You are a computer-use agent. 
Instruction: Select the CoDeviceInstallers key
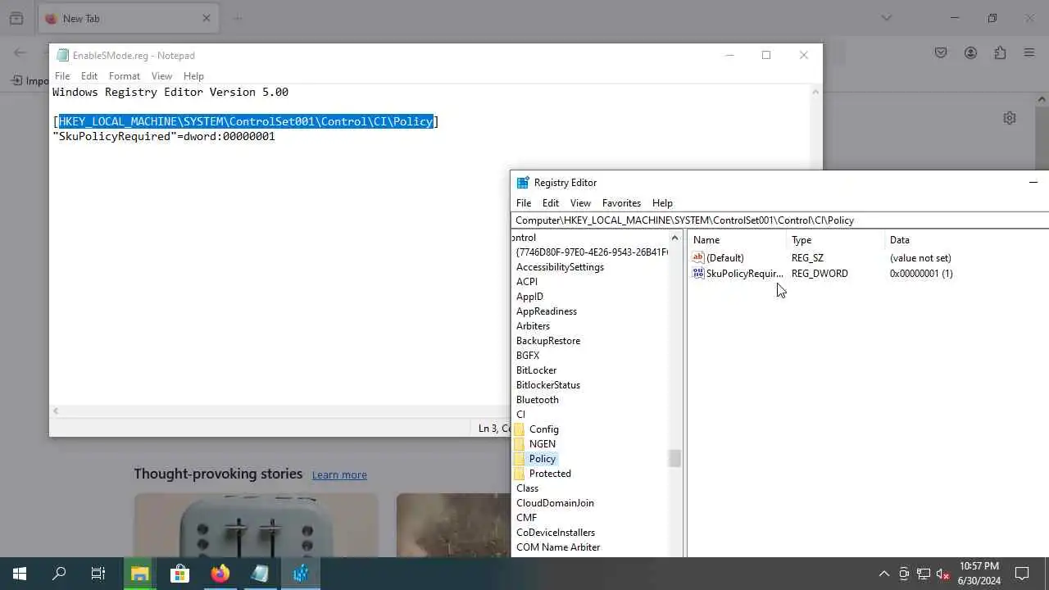coord(556,533)
